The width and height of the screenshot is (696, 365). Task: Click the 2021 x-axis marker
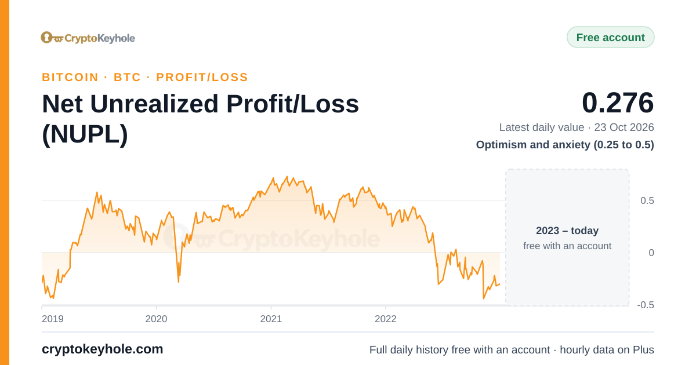point(271,319)
